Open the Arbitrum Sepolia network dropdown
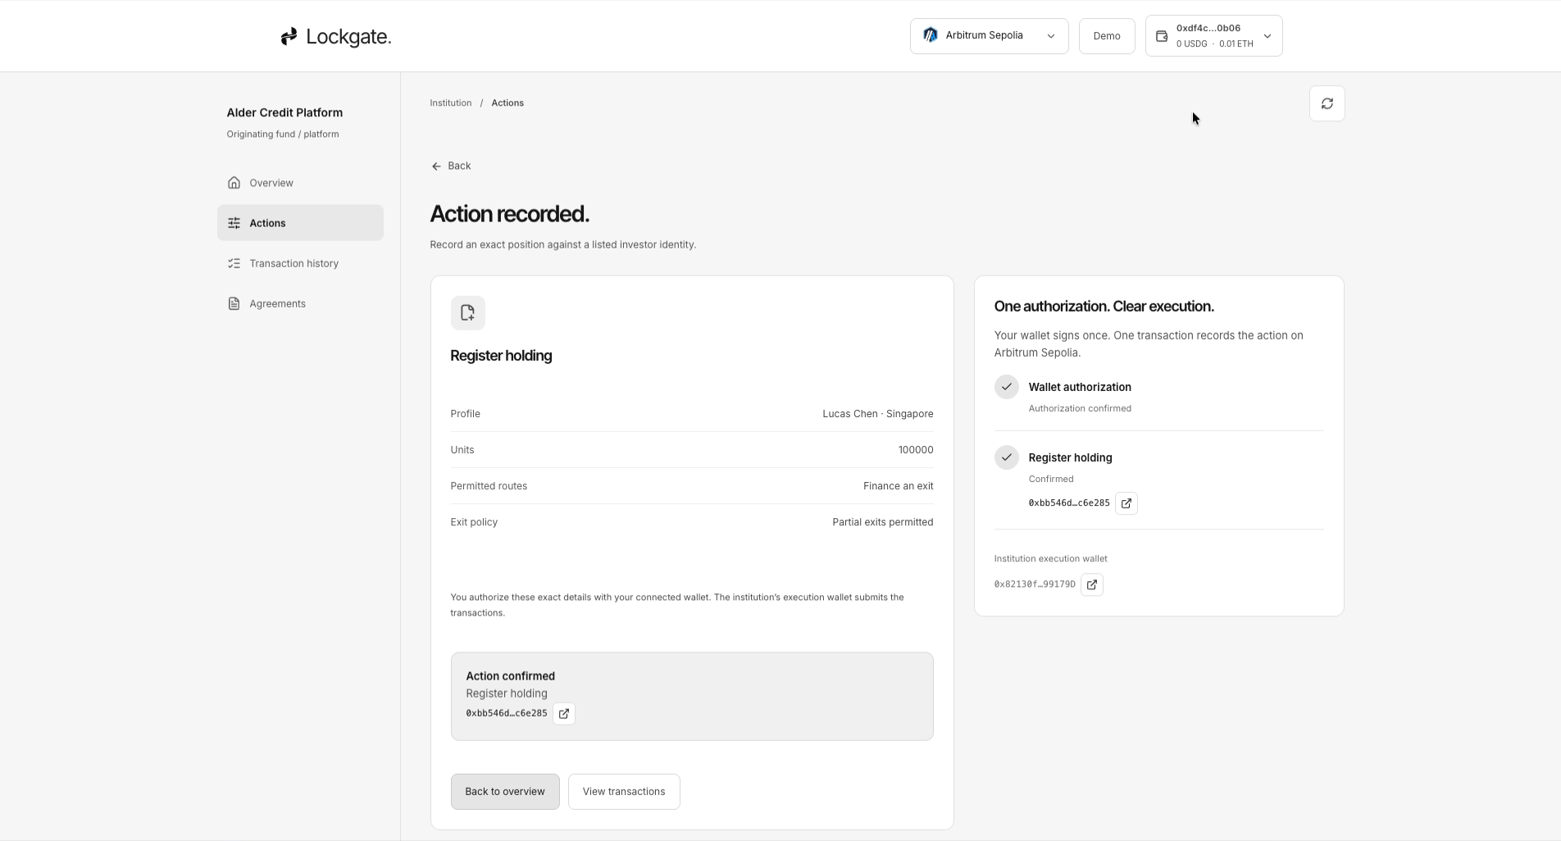Screen dimensions: 1561x841 (989, 36)
